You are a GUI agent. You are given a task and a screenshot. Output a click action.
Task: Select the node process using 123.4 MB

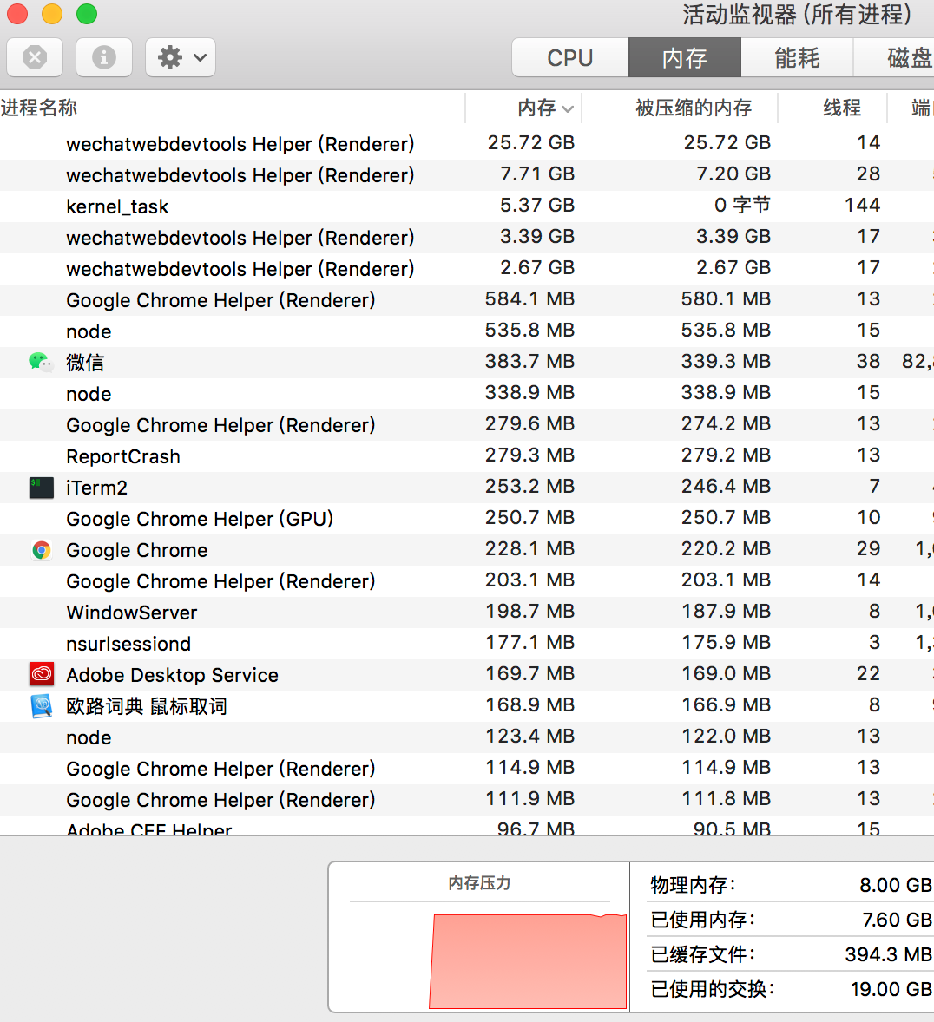[467, 737]
